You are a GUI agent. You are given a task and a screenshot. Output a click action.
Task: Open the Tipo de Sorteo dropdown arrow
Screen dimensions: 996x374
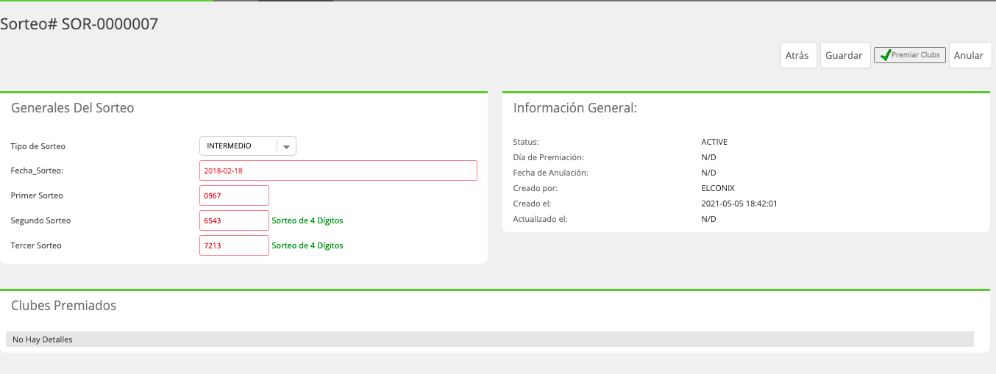pos(287,146)
